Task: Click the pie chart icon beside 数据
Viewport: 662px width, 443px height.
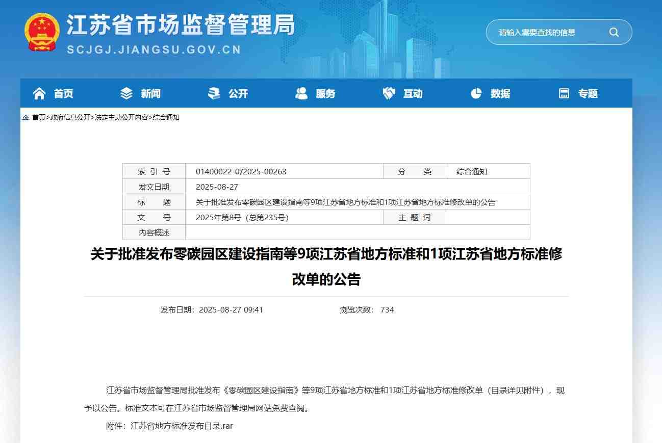Action: click(x=476, y=93)
